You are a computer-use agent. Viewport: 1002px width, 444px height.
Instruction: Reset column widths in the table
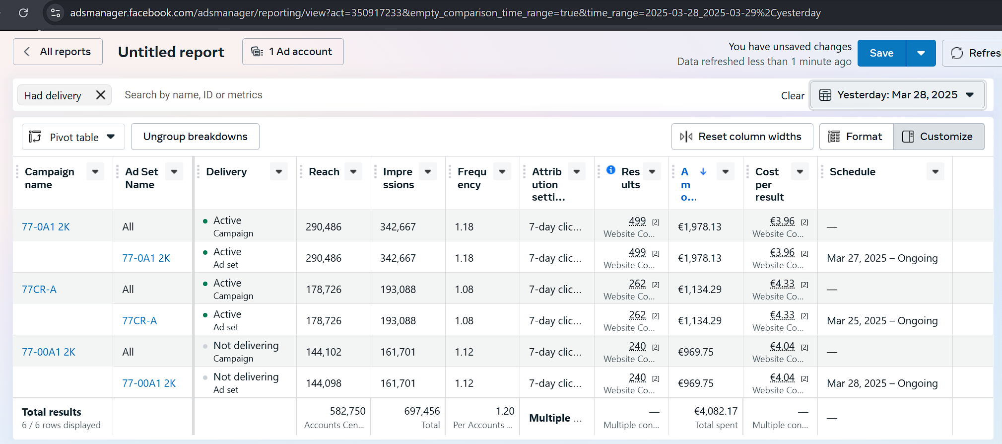[741, 137]
